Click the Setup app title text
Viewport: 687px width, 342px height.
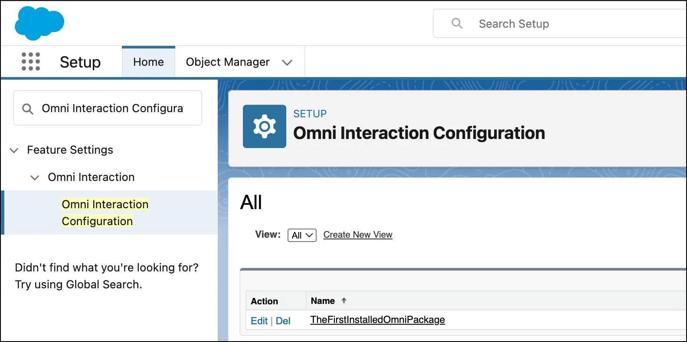(80, 62)
